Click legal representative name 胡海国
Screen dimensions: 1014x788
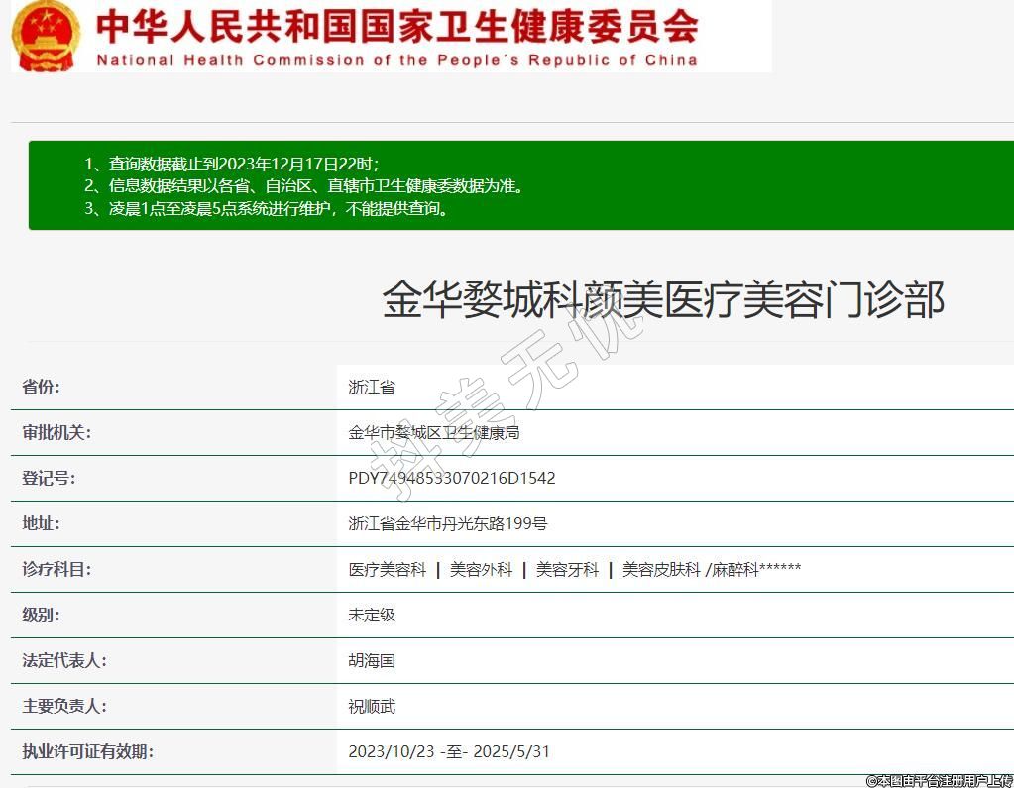(x=372, y=660)
